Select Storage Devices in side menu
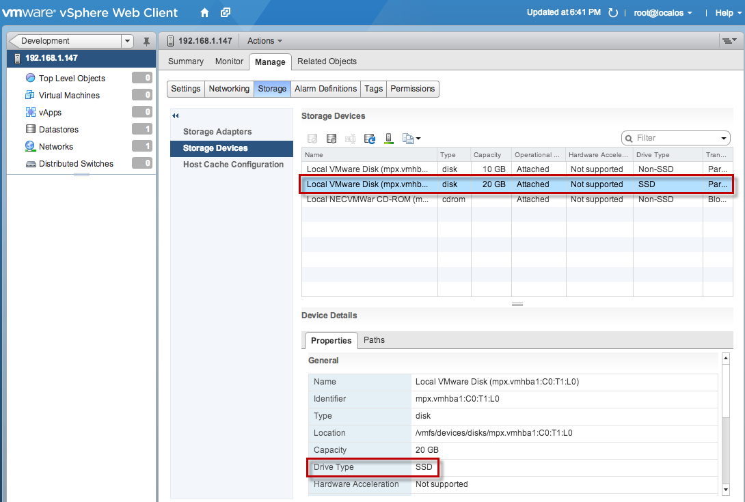This screenshot has height=502, width=745. [232, 148]
